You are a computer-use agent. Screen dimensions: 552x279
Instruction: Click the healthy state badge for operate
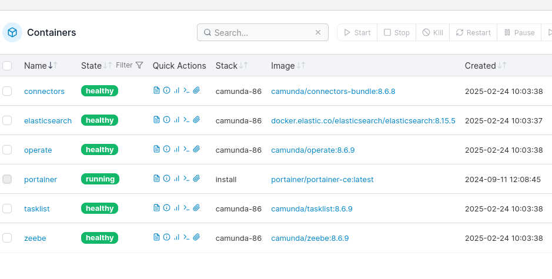pyautogui.click(x=99, y=150)
